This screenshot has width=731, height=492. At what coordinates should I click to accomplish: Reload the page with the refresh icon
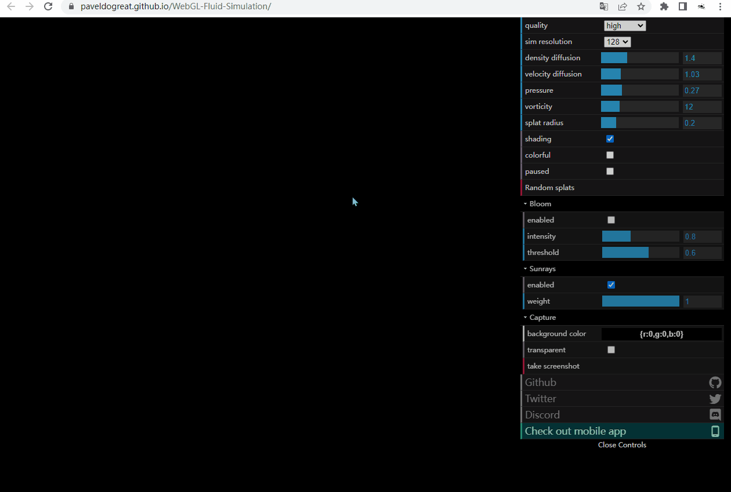click(x=48, y=6)
